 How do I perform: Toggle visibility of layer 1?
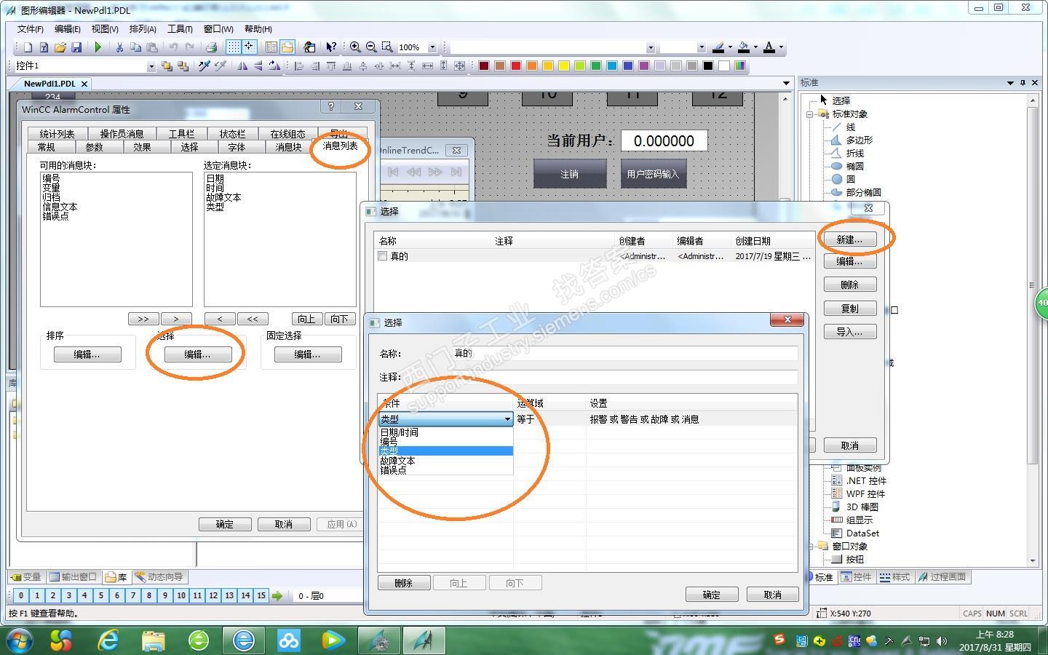[37, 595]
